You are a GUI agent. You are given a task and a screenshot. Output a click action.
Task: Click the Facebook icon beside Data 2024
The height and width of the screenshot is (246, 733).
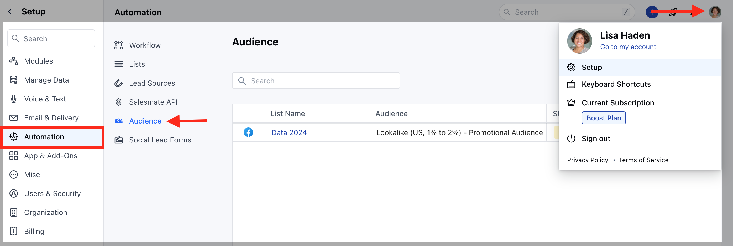(248, 132)
